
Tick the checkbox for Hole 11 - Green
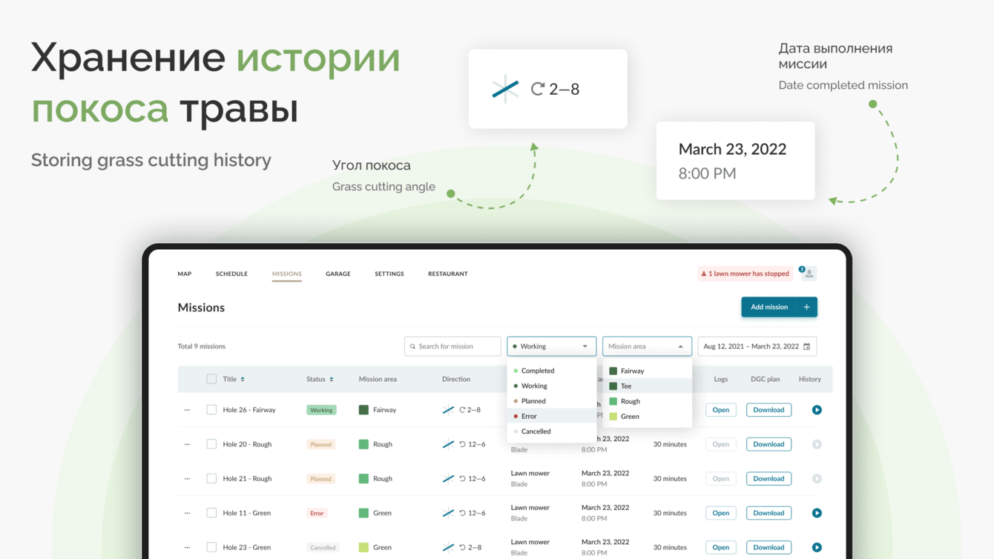(211, 513)
